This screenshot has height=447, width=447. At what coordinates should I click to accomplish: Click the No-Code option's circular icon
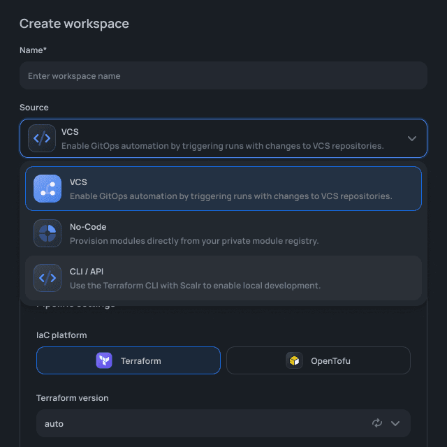coord(47,233)
